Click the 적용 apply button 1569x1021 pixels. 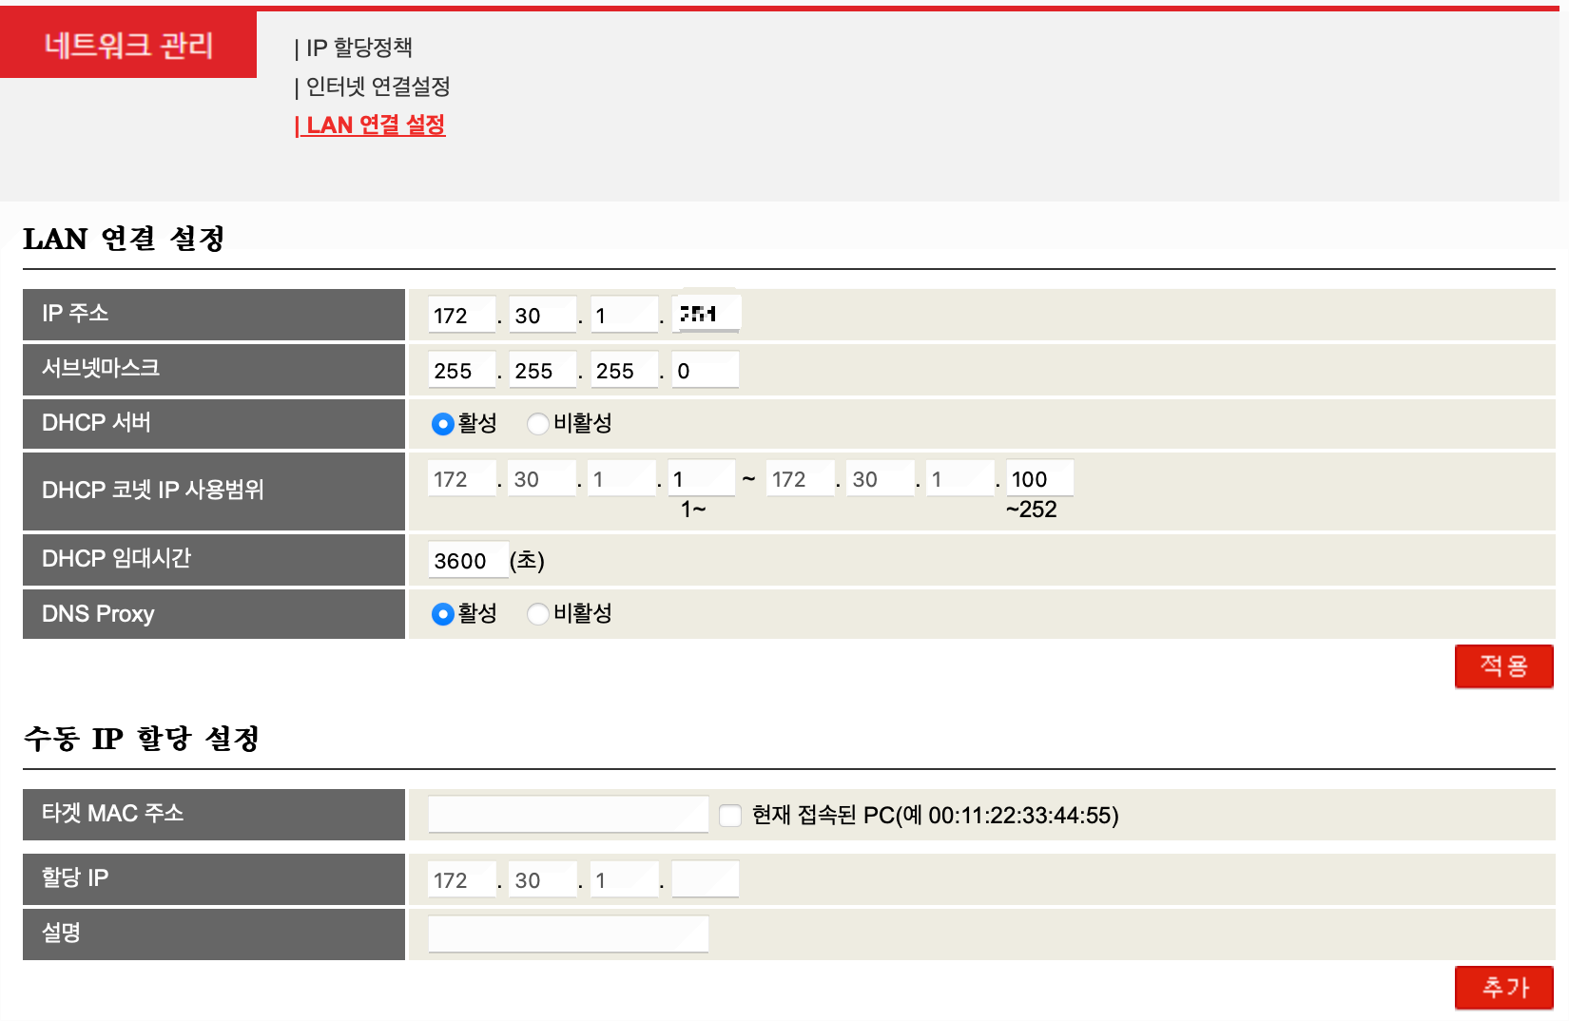[1504, 665]
